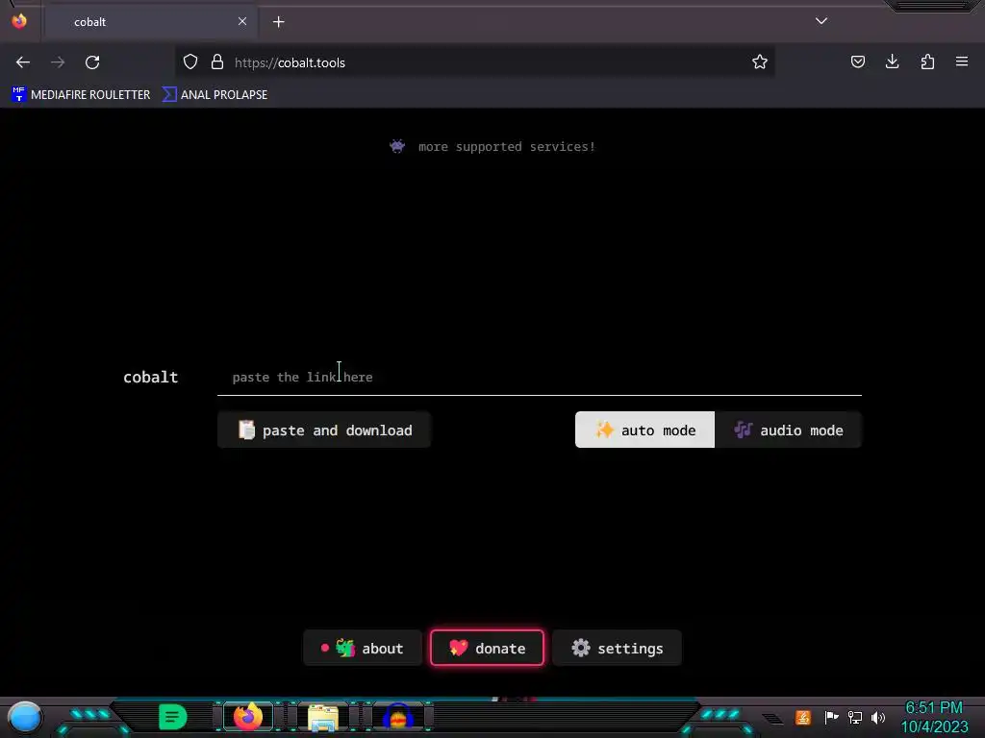
Task: View site security via the padlock icon
Action: tap(217, 61)
